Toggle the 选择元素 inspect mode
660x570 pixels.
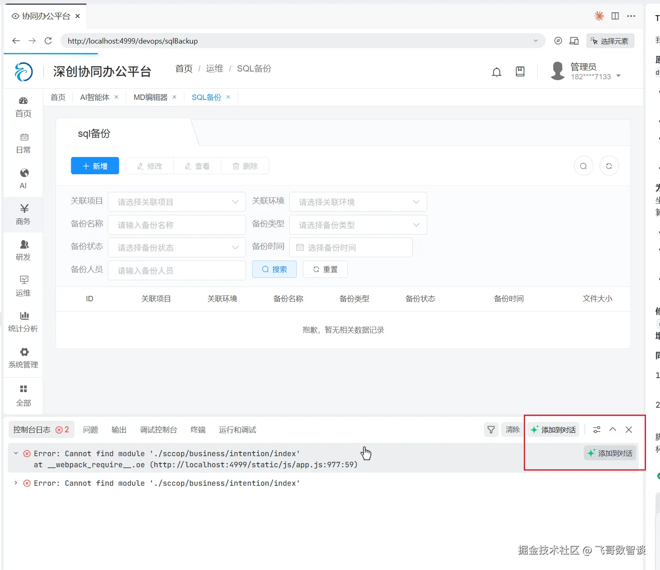(610, 41)
